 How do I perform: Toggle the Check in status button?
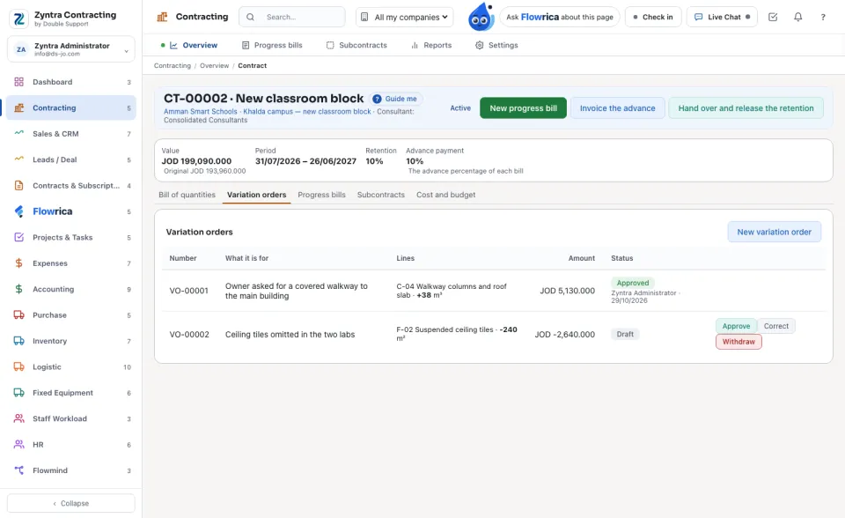[x=652, y=17]
